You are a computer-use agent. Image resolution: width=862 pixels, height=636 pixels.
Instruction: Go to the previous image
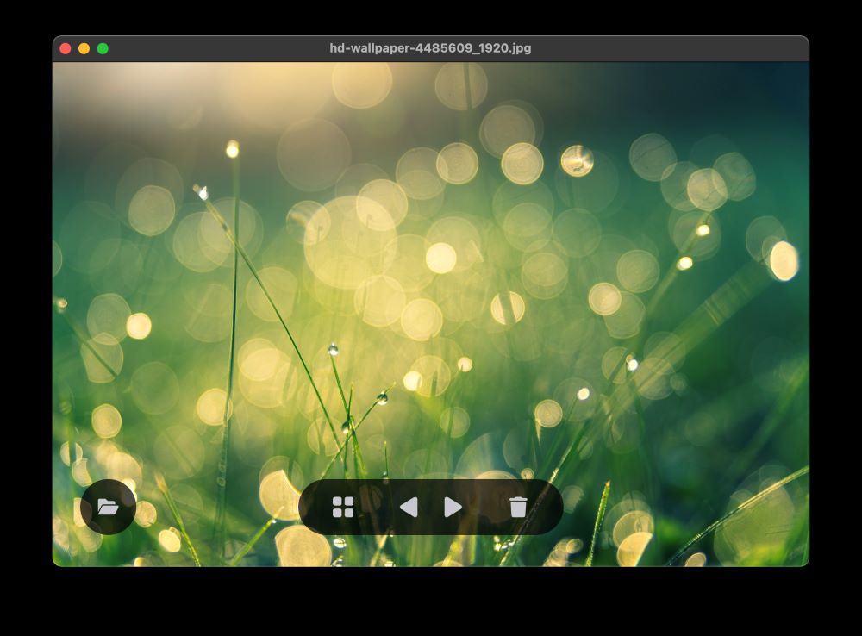[409, 507]
